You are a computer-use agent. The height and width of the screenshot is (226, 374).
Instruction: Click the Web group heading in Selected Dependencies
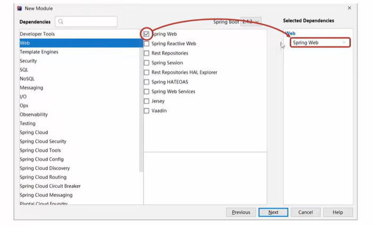[290, 33]
